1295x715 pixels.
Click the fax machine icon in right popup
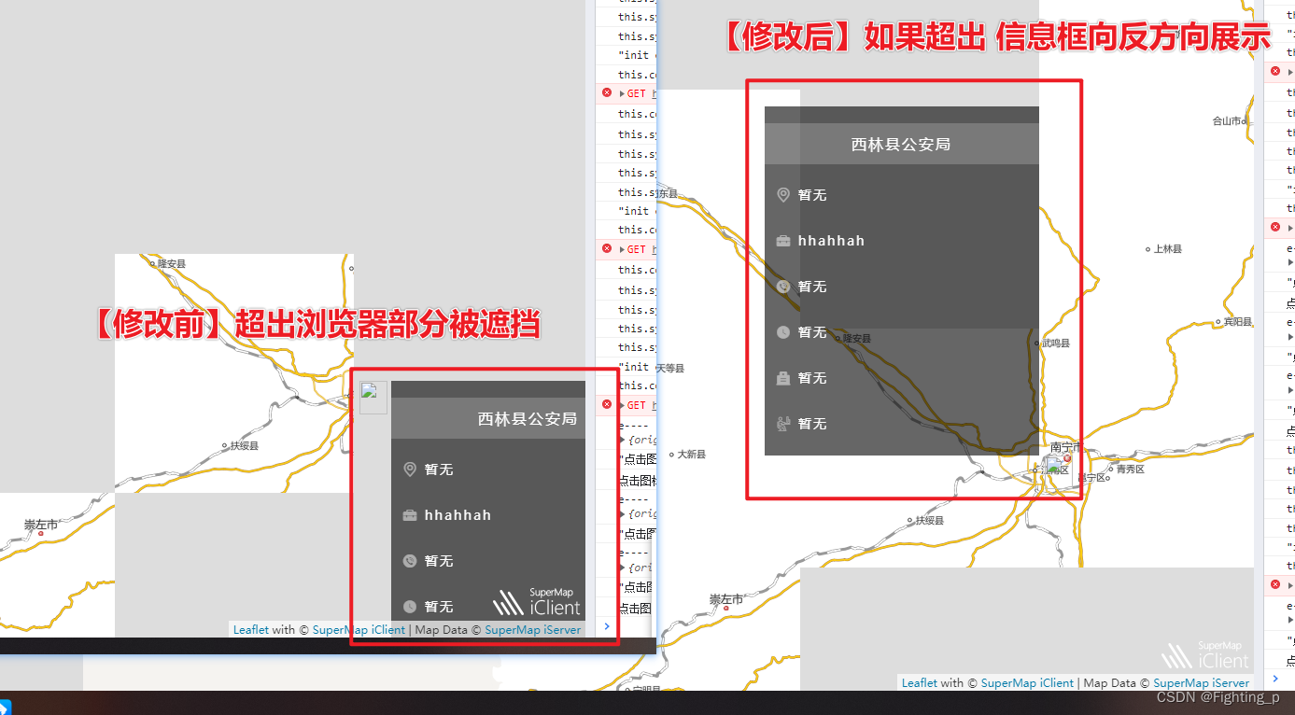point(783,378)
